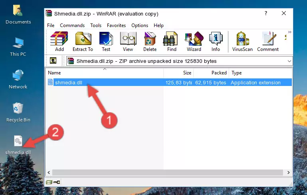The image size is (307, 195).
Task: Click the horizontal scrollbar track
Action: (168, 173)
